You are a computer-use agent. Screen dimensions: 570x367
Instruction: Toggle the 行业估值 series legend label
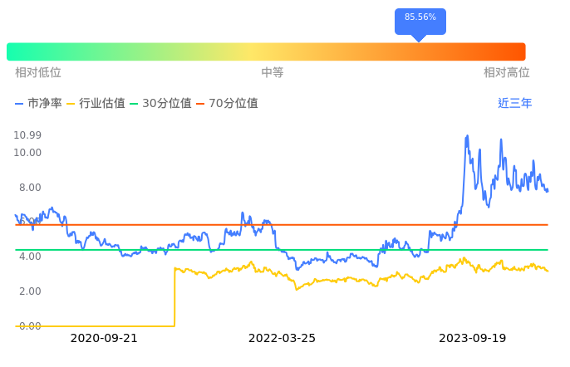pos(101,104)
